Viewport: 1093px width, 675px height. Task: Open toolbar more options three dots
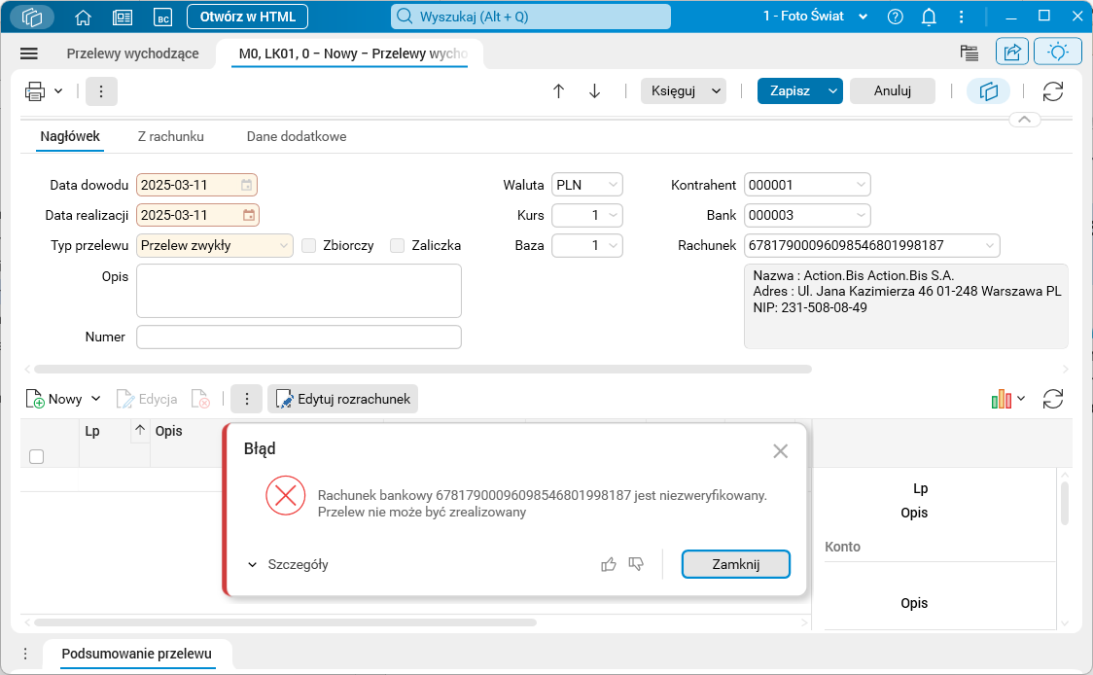click(101, 91)
